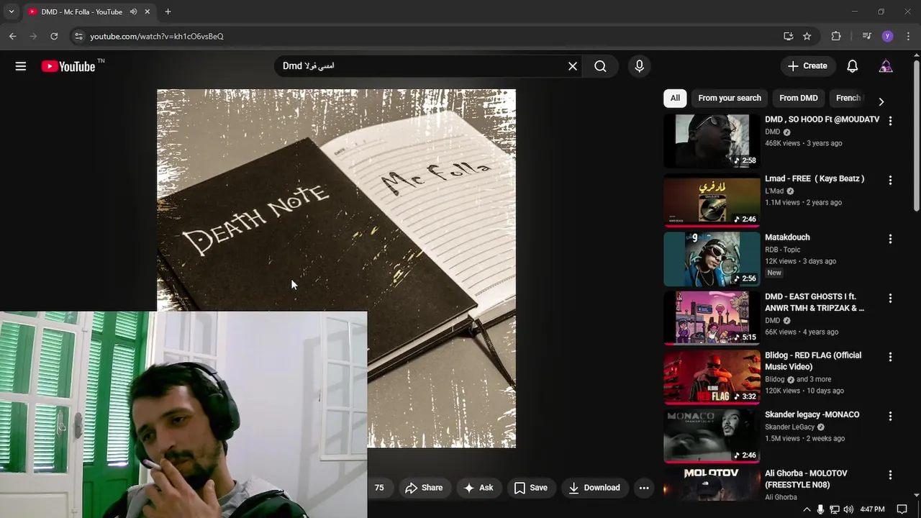Select the French chip
The height and width of the screenshot is (518, 921).
tap(848, 98)
